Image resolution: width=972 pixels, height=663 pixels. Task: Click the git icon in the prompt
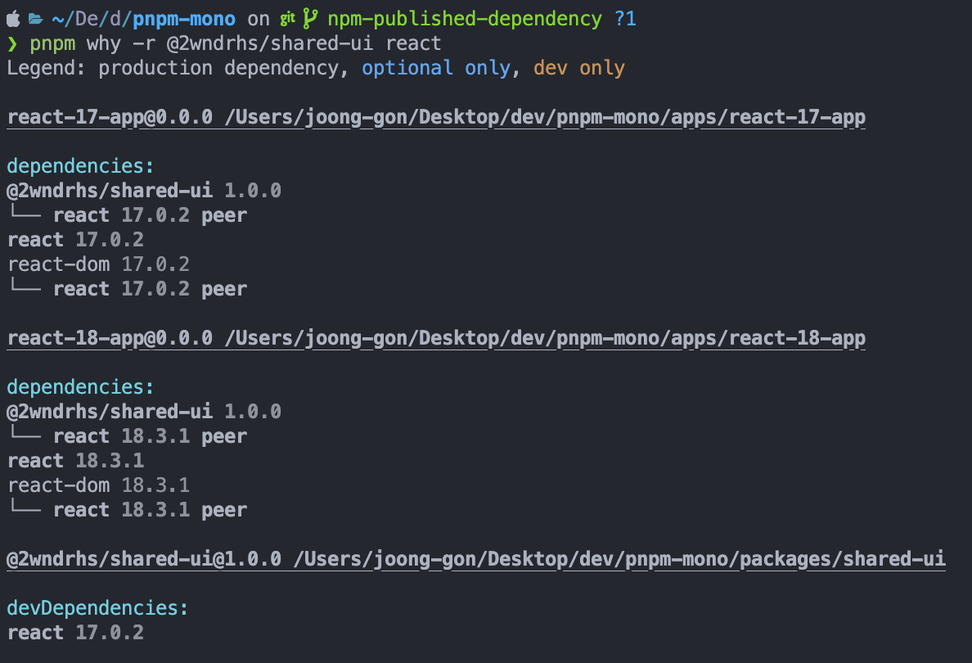287,19
